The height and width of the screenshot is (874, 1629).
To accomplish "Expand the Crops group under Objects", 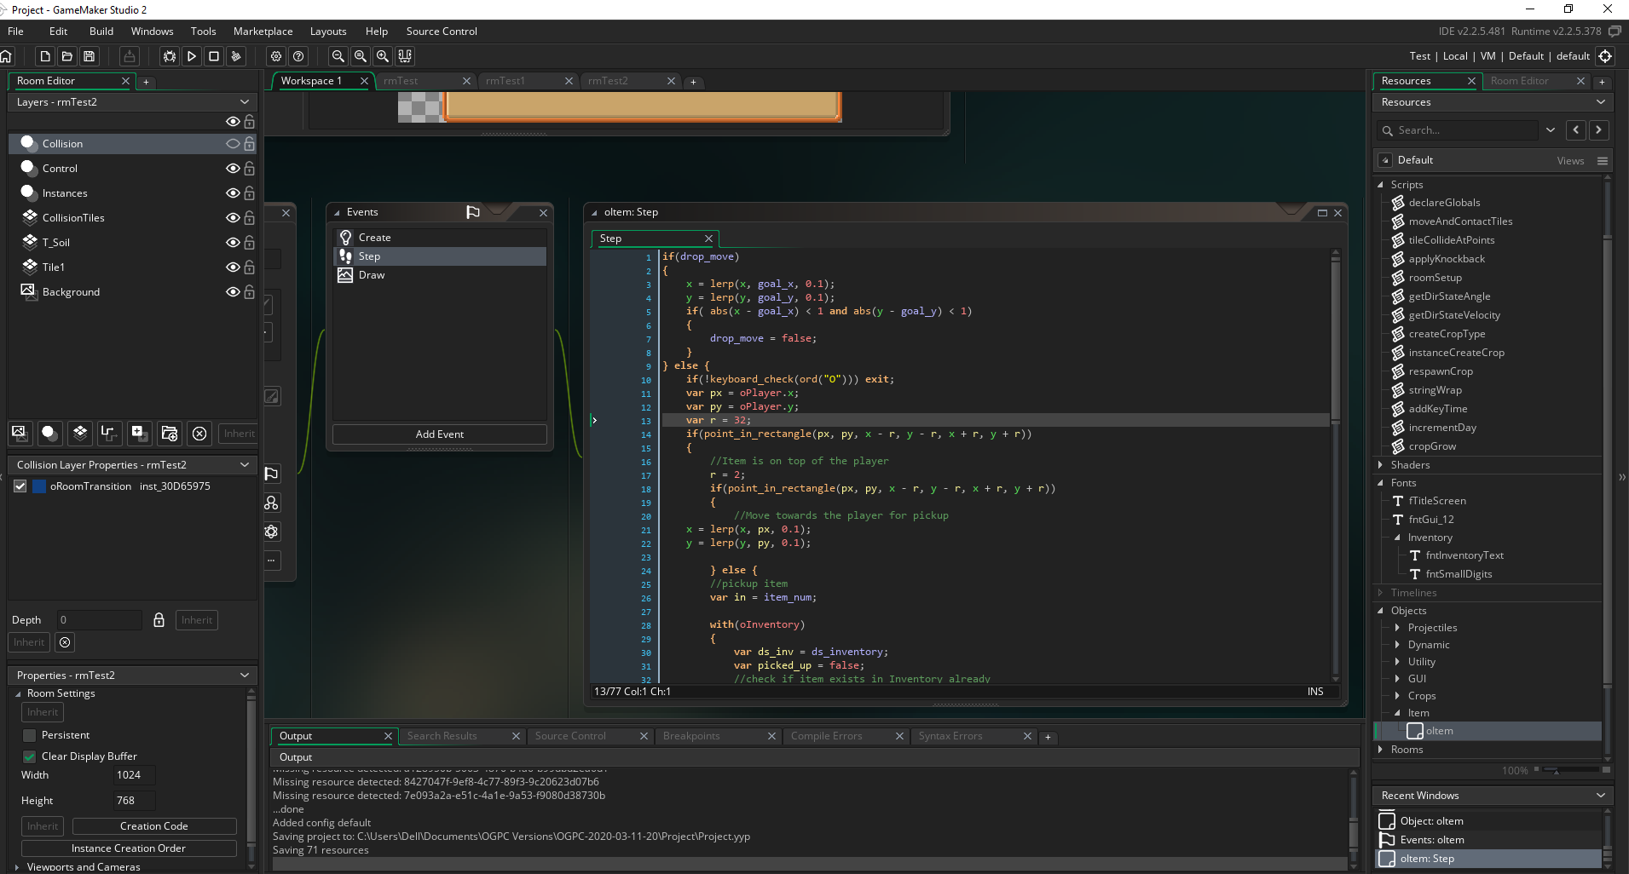I will (x=1398, y=696).
